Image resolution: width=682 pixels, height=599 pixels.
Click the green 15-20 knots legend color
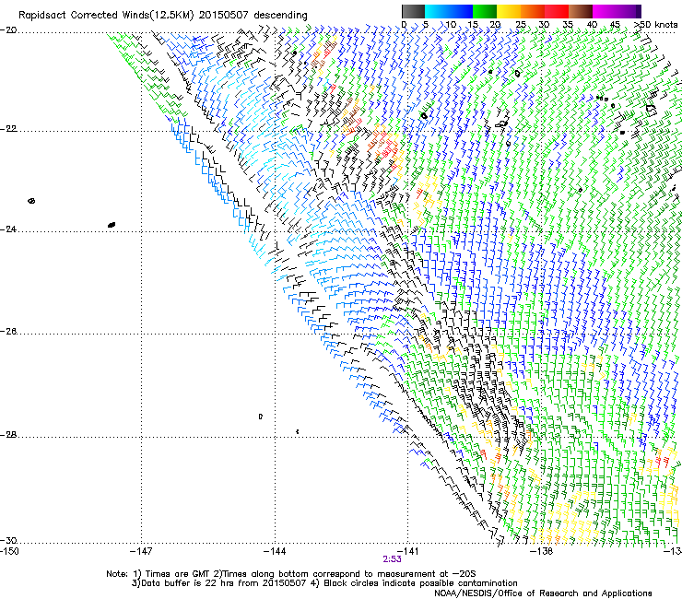point(485,11)
